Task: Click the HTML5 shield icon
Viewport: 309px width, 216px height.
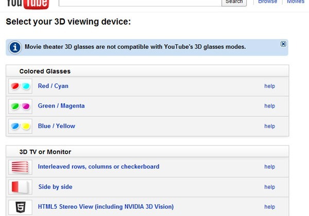Action: (20, 207)
